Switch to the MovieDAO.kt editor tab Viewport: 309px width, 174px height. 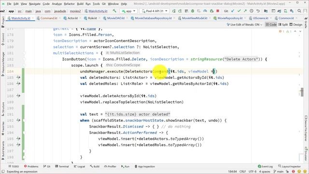(x=116, y=18)
